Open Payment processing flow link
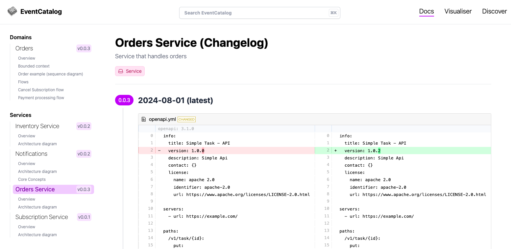Image resolution: width=511 pixels, height=249 pixels. [41, 98]
